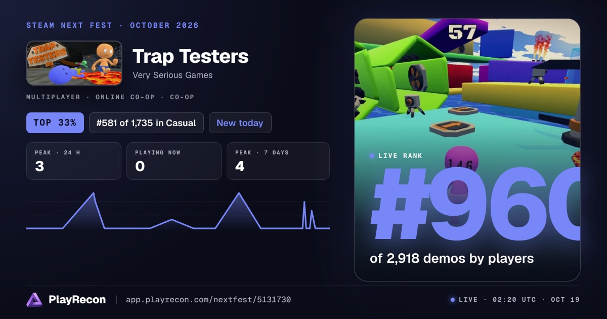The image size is (607, 319).
Task: Click the Very Serious Games developer name
Action: pos(172,75)
